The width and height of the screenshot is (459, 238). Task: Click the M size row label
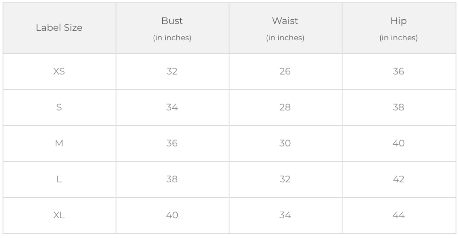(59, 143)
